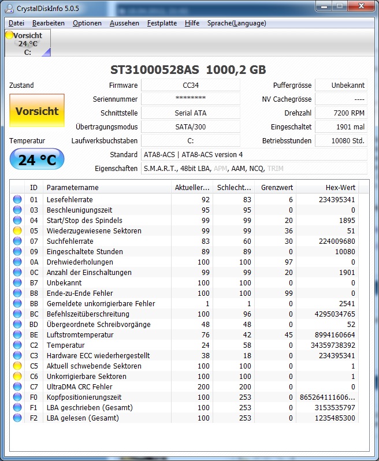Click status icon for Übergeordnete Schreibvorgänge
This screenshot has height=461, width=379.
(x=17, y=324)
